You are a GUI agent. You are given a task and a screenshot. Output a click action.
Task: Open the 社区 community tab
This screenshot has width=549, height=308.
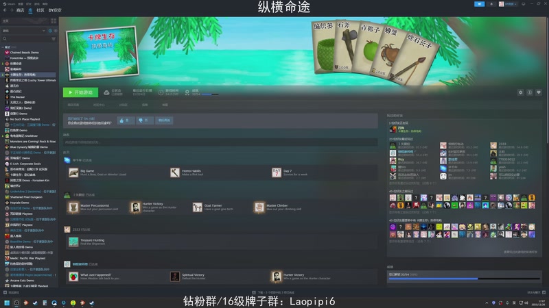point(40,10)
